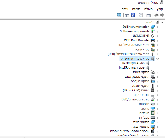This screenshot has width=165, height=138.
Task: Select the Intel(R) שמע תצוגה device
Action: [132, 68]
